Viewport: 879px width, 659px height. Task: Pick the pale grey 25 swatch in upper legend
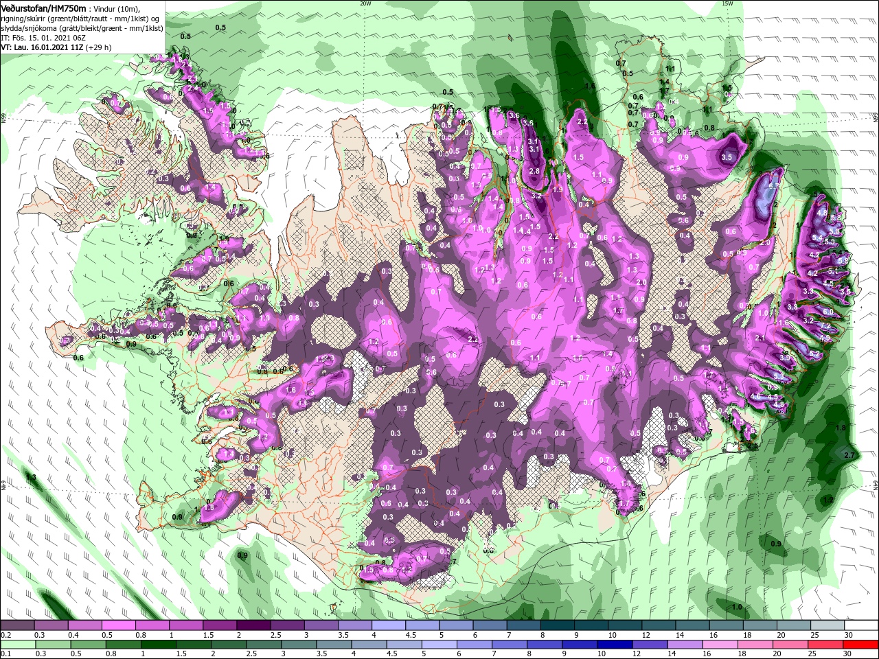pos(826,625)
